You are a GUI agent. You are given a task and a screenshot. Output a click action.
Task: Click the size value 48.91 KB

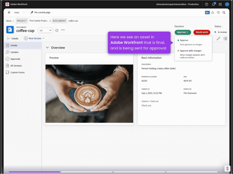187,81
